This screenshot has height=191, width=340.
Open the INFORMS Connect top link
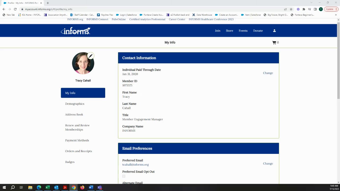(x=97, y=19)
